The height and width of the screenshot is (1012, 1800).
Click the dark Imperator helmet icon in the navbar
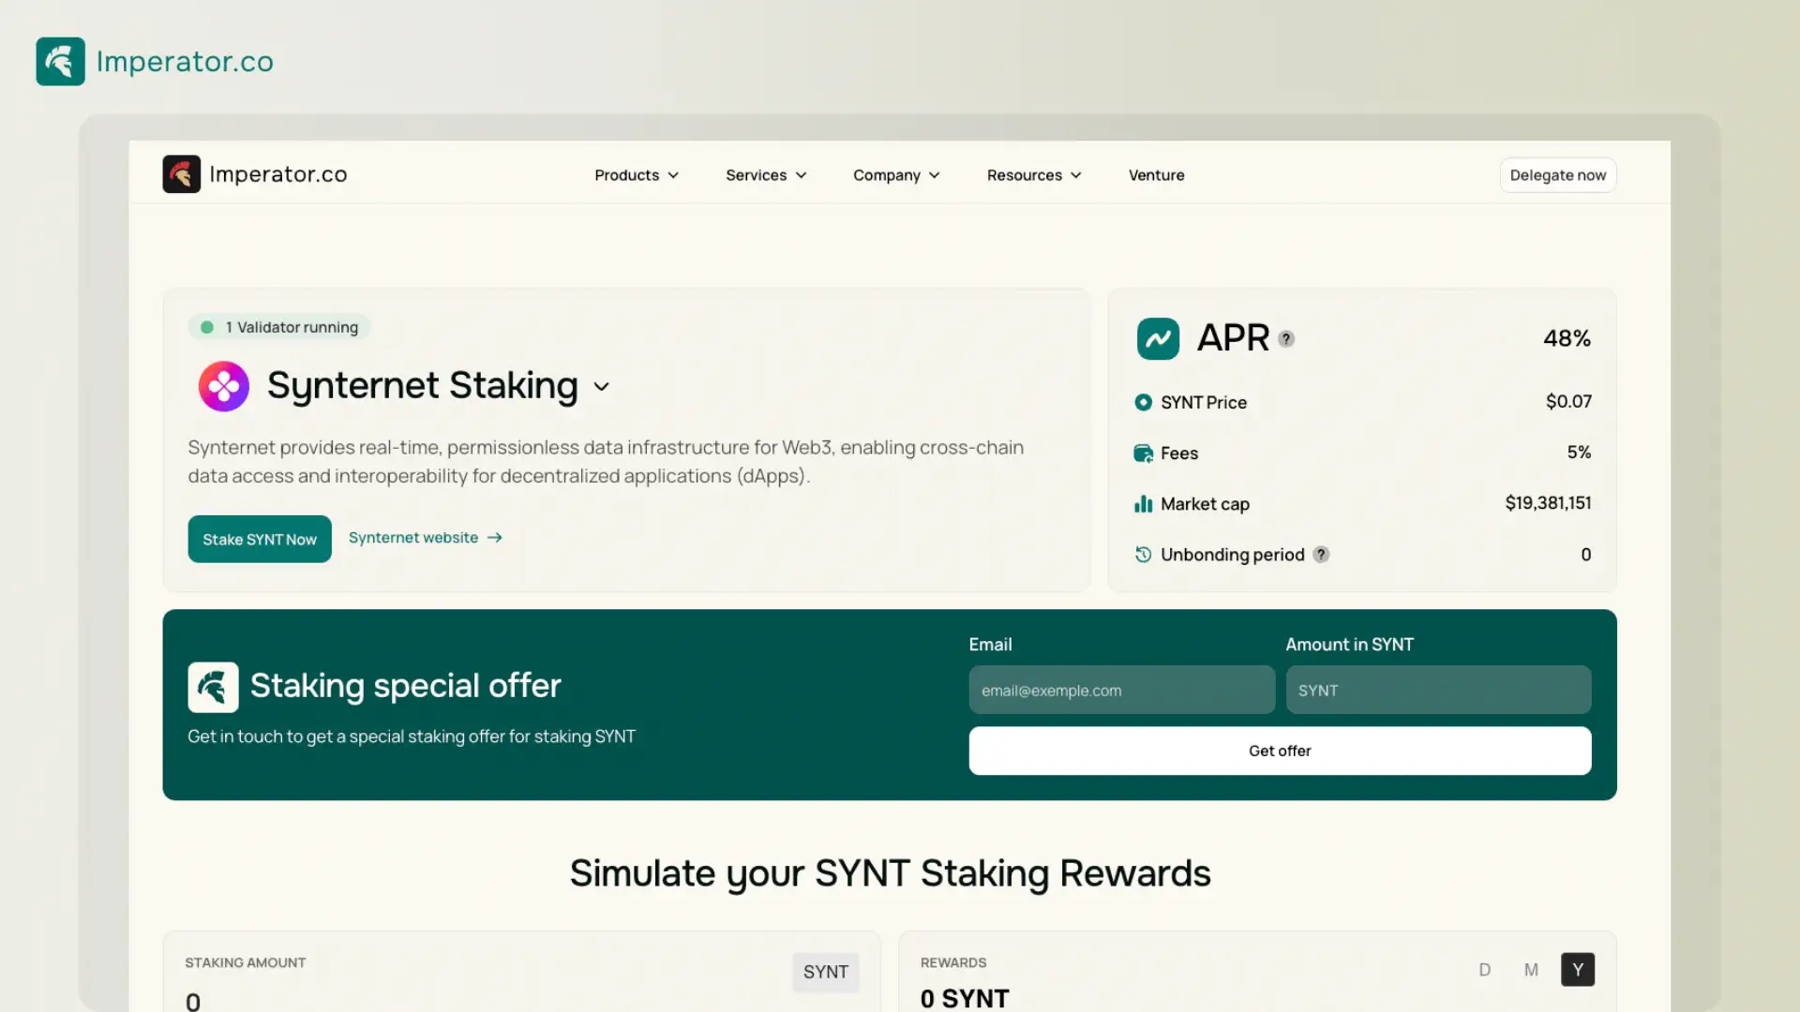[181, 174]
